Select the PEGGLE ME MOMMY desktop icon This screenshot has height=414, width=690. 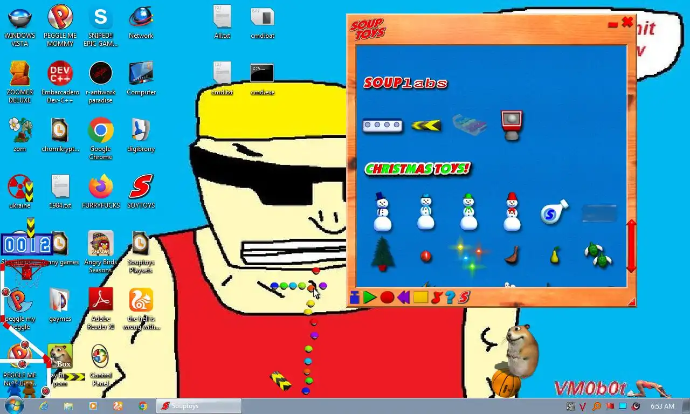click(60, 26)
